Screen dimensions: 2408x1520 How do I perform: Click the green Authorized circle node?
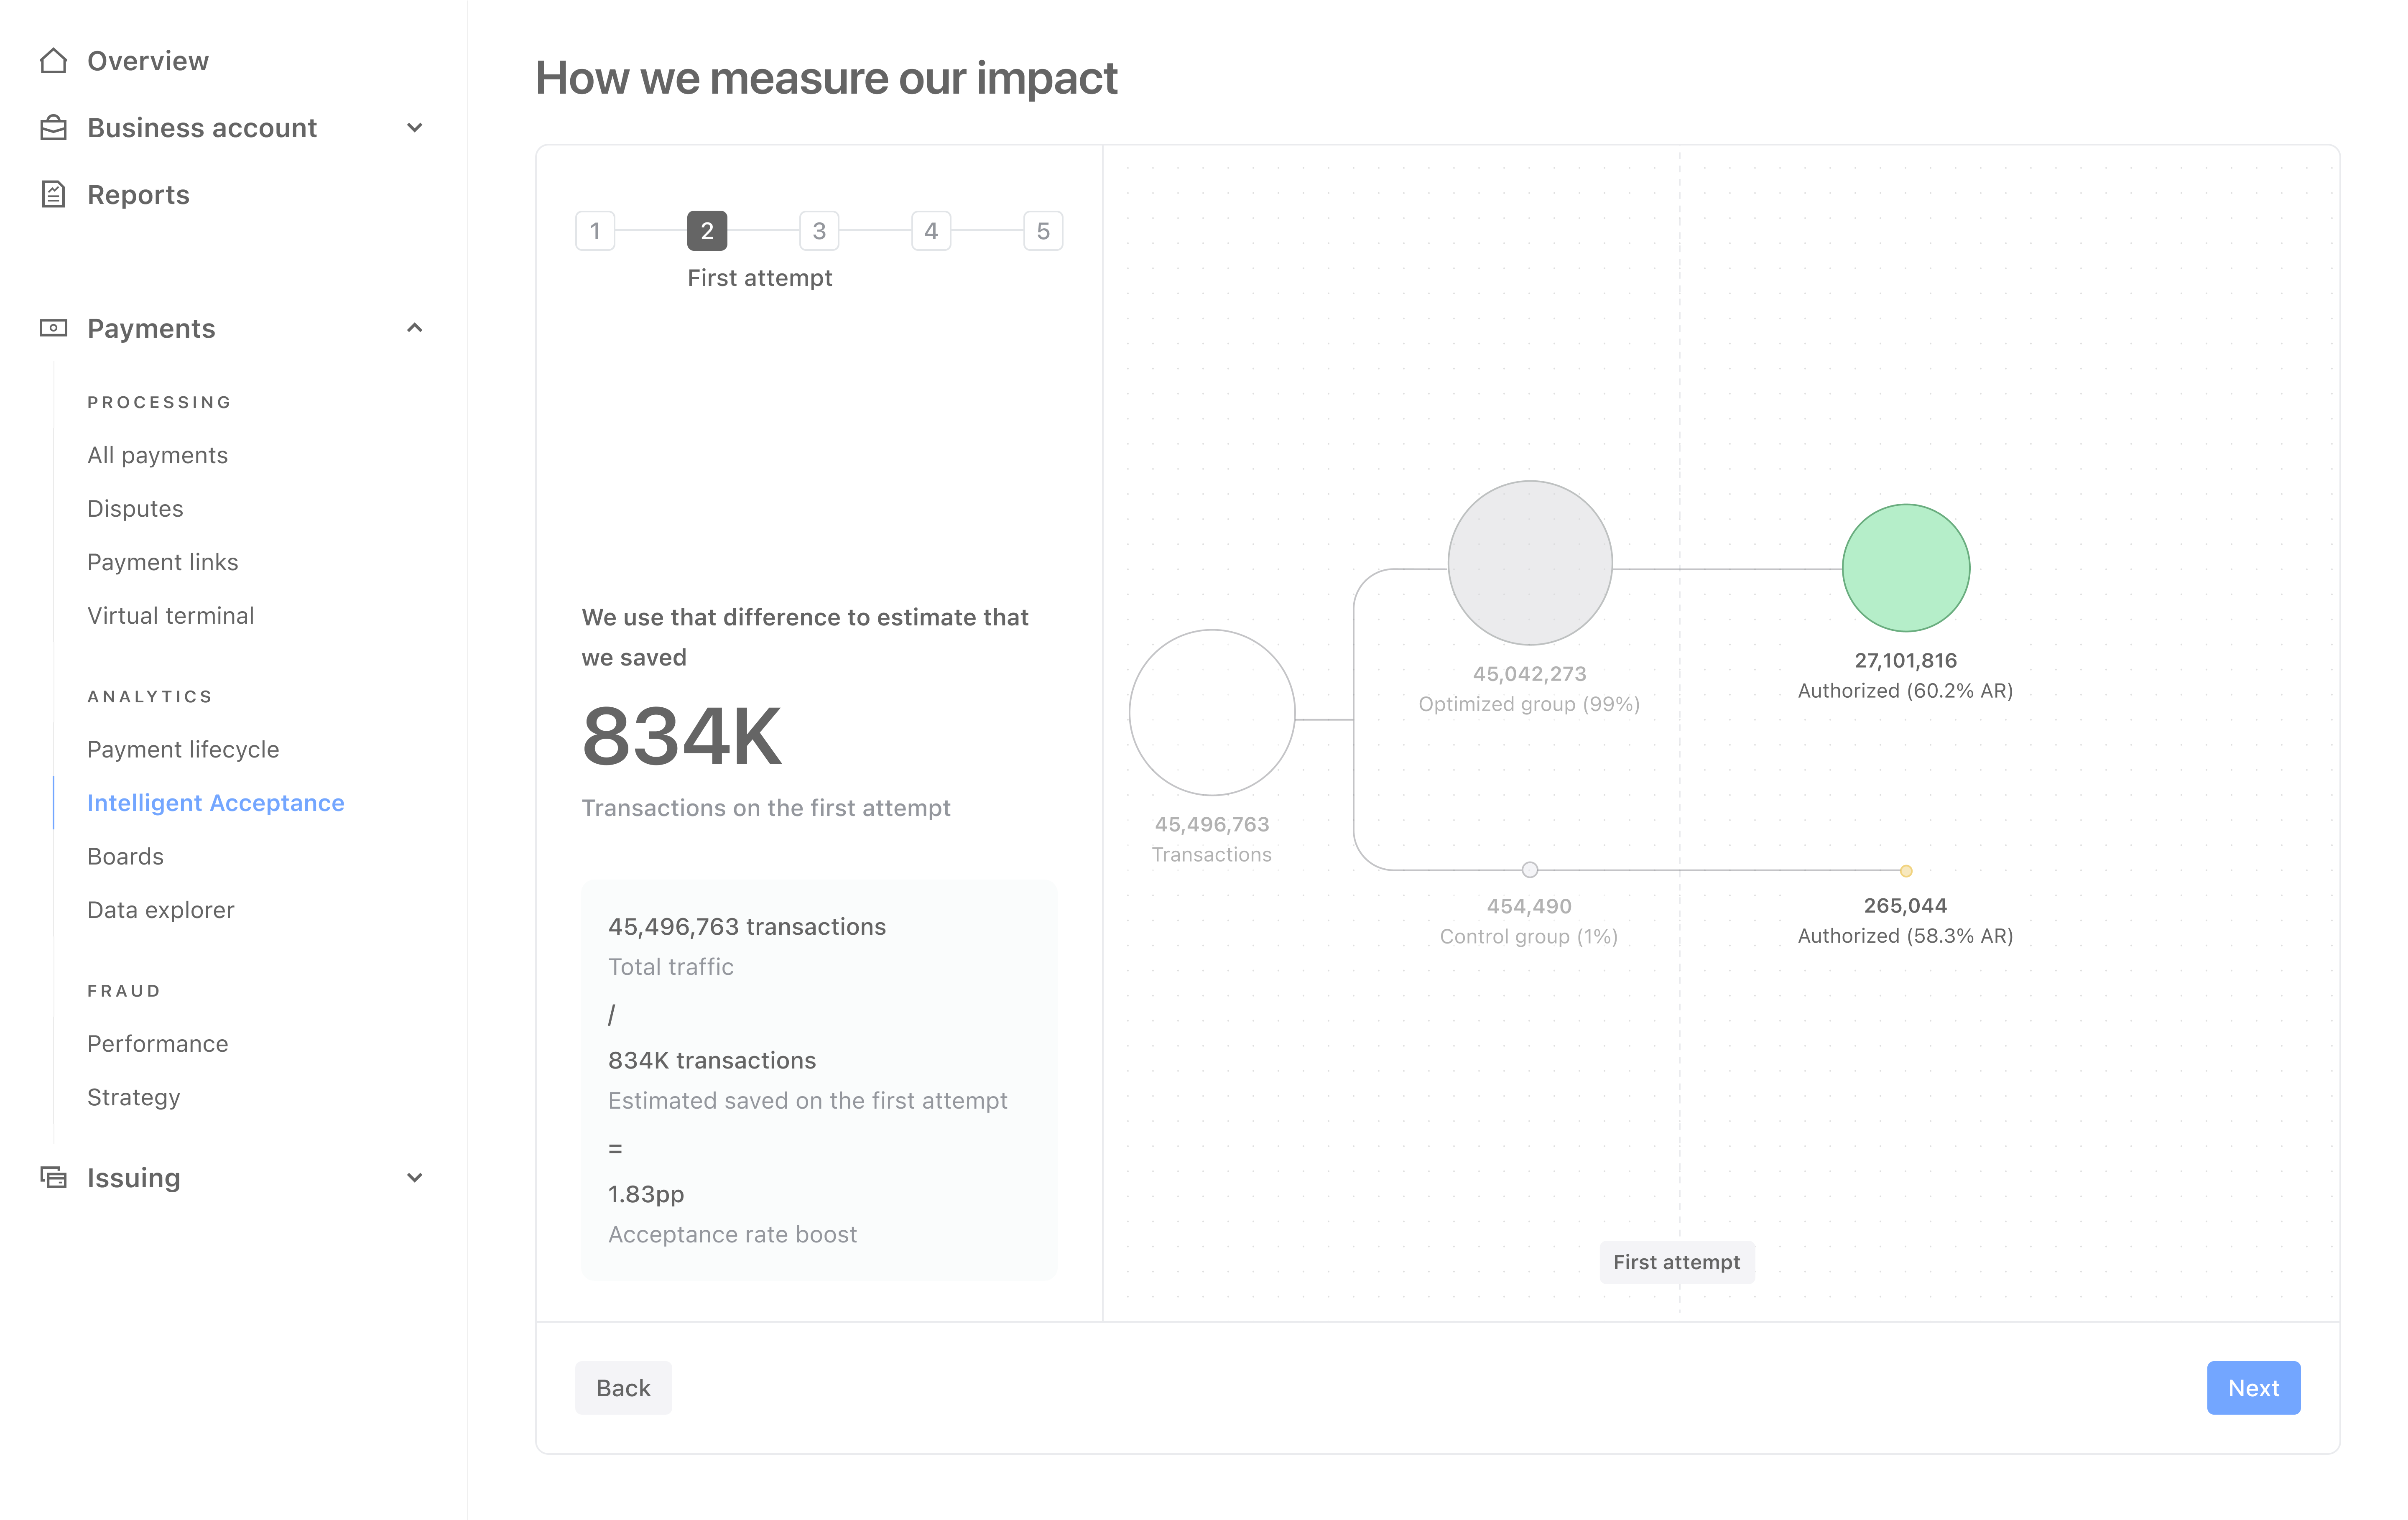[1906, 568]
